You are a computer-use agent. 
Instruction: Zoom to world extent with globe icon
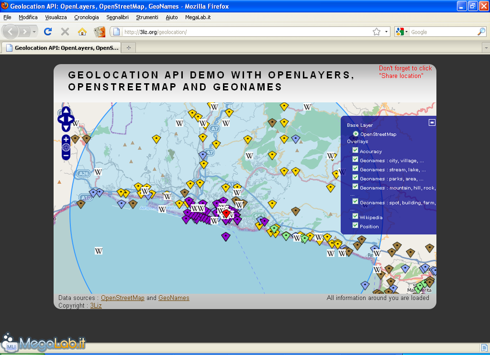coord(66,147)
